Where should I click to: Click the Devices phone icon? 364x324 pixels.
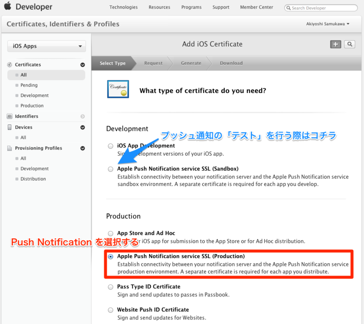pyautogui.click(x=10, y=127)
